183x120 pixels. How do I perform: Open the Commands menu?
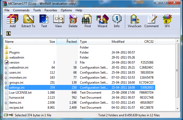(21, 10)
